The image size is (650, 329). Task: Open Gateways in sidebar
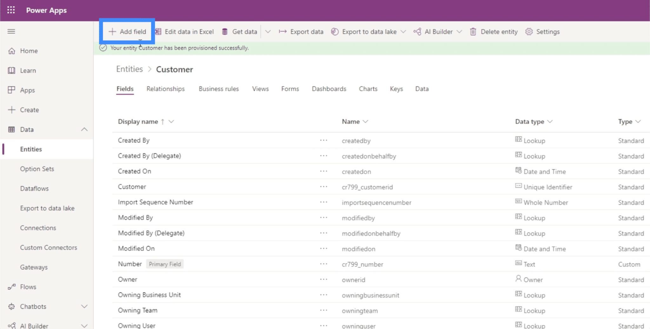(34, 267)
